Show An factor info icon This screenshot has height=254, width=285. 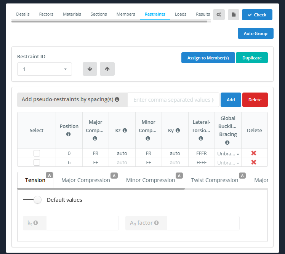[156, 222]
